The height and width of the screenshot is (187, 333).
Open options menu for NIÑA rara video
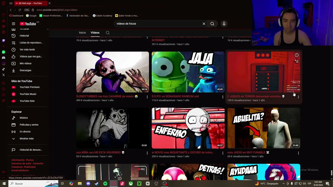coord(147,153)
